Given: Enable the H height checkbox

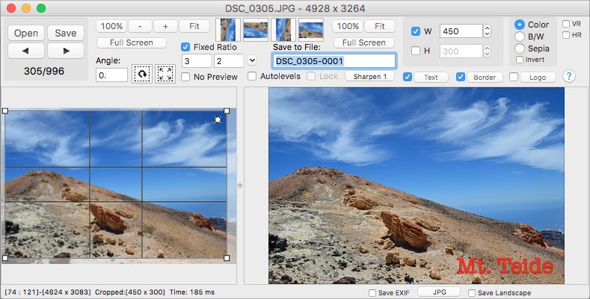Looking at the screenshot, I should pos(416,51).
